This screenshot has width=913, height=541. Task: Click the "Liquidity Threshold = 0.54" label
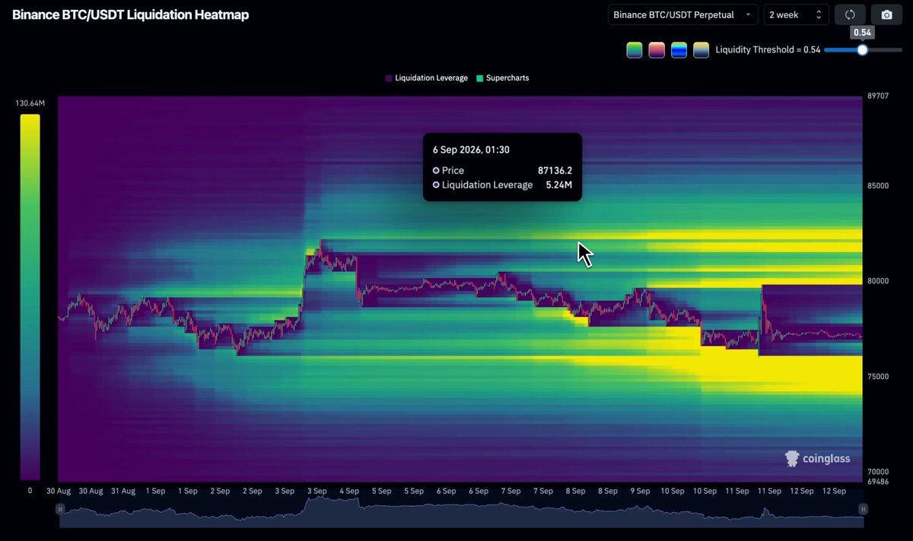pos(768,50)
